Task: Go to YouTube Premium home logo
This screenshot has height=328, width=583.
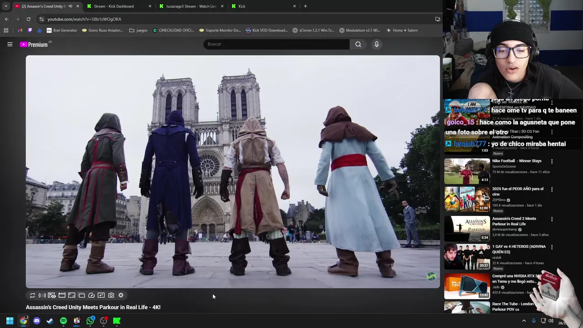Action: click(x=34, y=44)
